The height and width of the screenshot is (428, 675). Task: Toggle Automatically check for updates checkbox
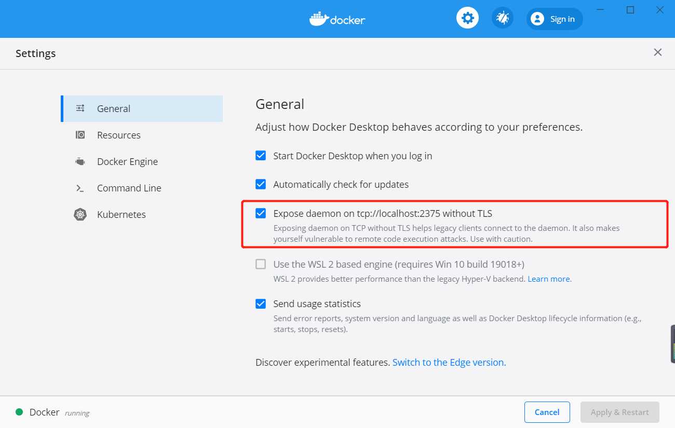click(261, 184)
